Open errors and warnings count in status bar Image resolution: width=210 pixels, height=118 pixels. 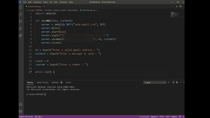38,117
